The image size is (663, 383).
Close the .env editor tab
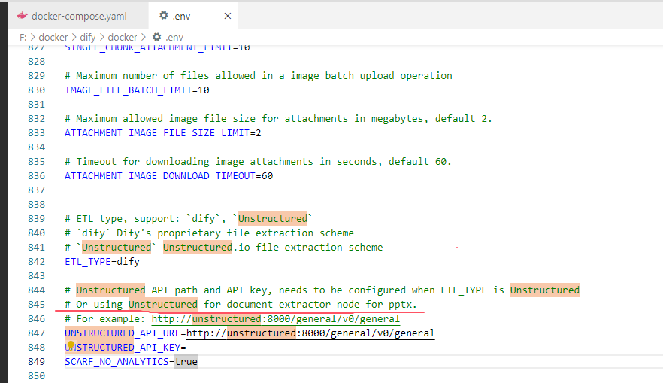point(227,16)
